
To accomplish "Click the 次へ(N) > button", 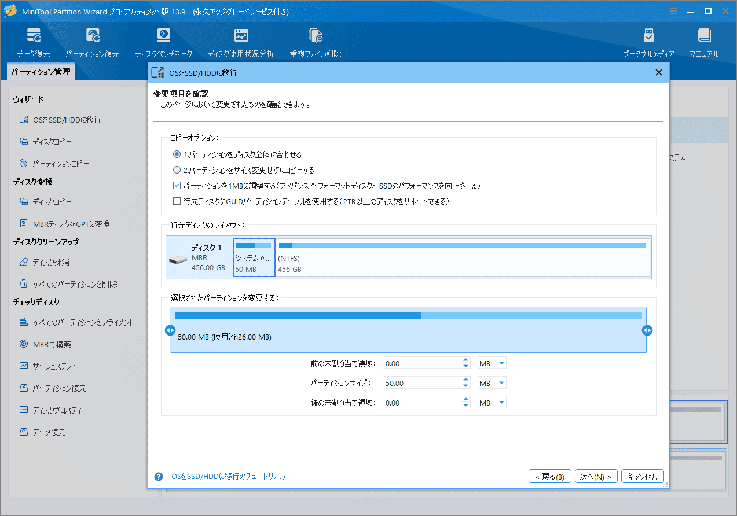I will [596, 477].
